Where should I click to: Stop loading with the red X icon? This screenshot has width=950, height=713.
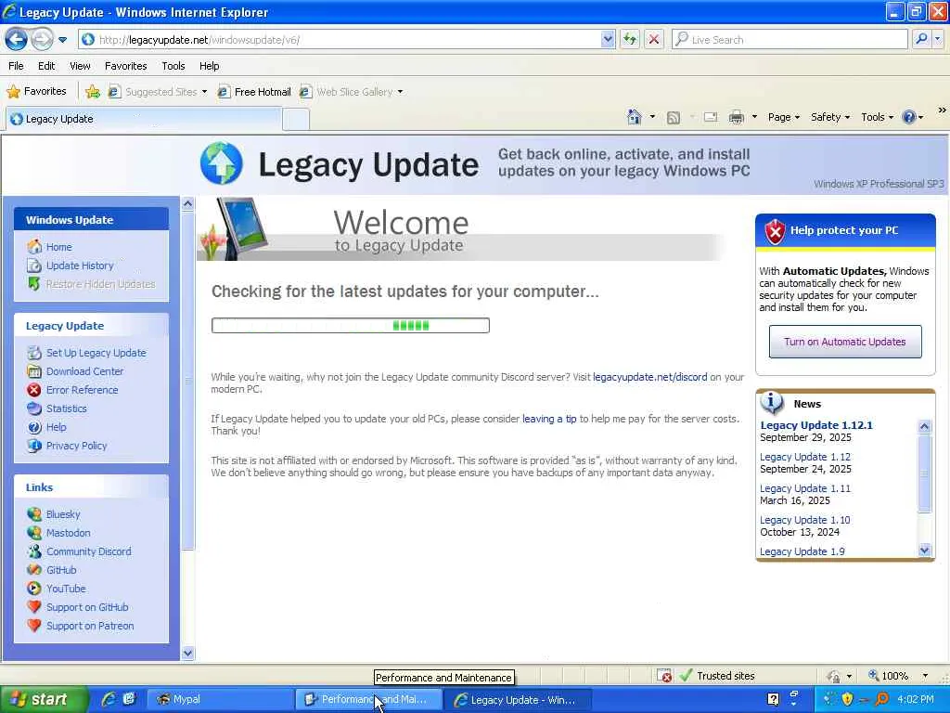tap(654, 40)
